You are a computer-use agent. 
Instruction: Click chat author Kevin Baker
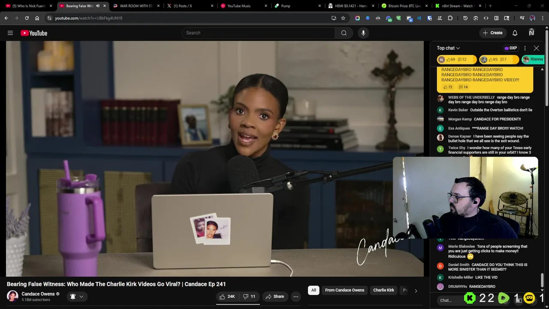tap(458, 110)
